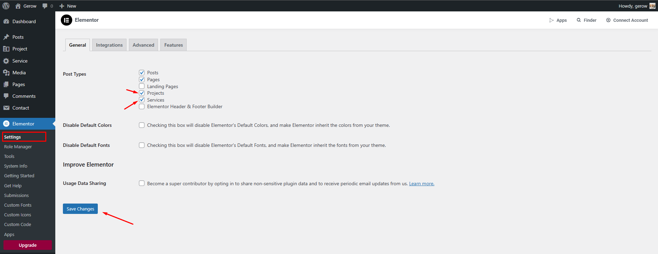Toggle the Projects post type checkbox

click(x=142, y=93)
